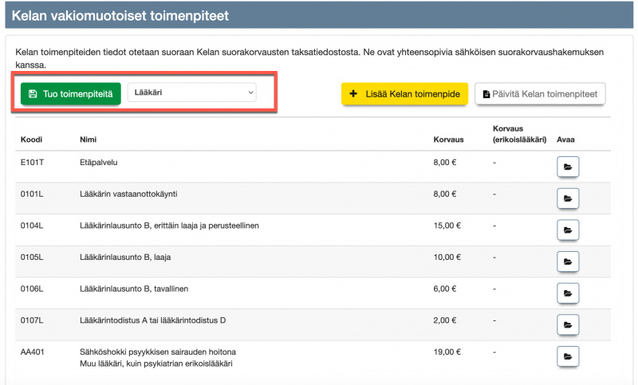
Task: Click the Nimi column header
Action: point(88,139)
